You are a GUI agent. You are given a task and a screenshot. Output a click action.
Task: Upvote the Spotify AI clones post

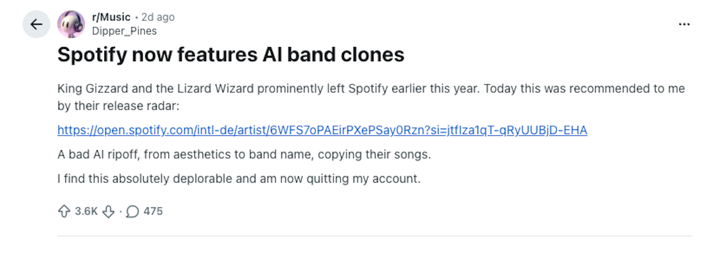[x=64, y=211]
